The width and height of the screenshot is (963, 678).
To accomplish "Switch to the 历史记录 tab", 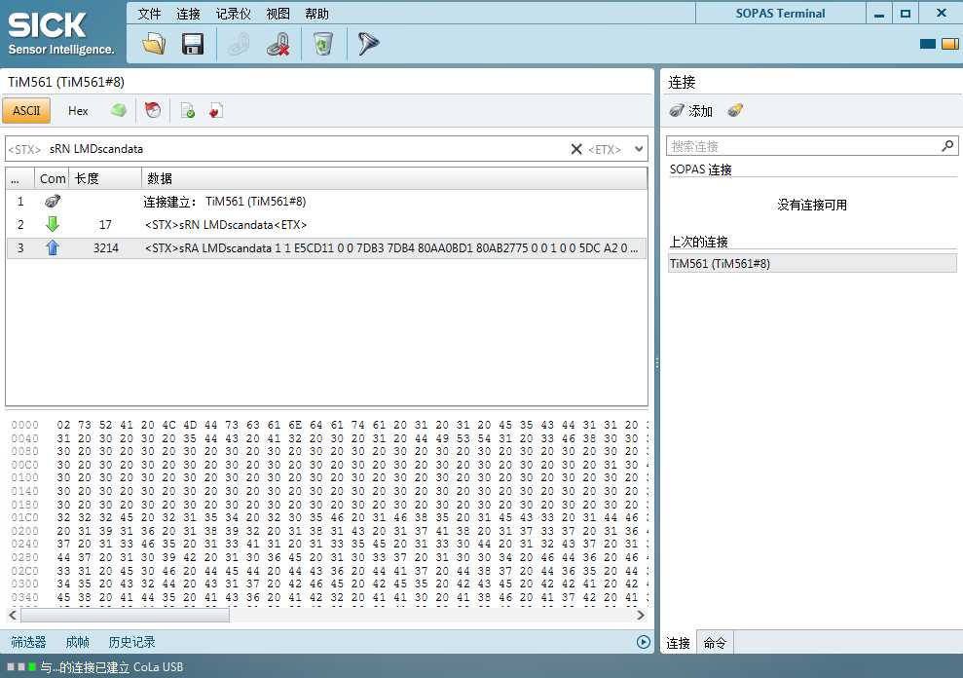I will [x=132, y=642].
